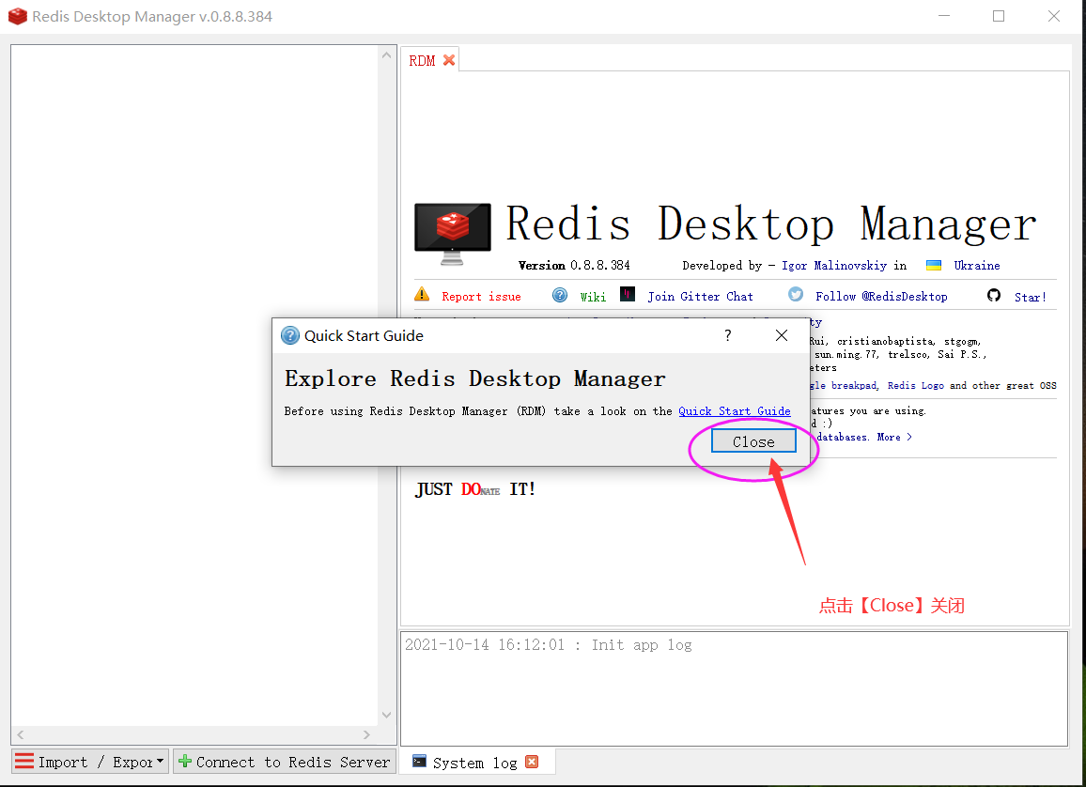Click the System log terminal icon

pyautogui.click(x=419, y=762)
